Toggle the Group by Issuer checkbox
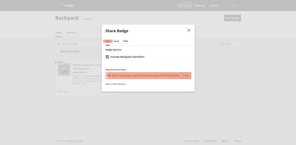This screenshot has height=145, width=296. point(57,51)
